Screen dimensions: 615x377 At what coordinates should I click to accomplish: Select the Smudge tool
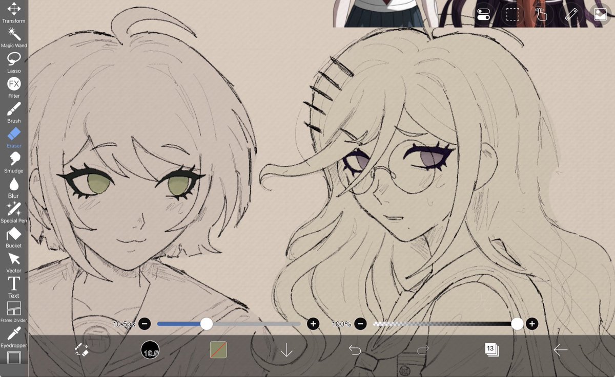pos(14,163)
